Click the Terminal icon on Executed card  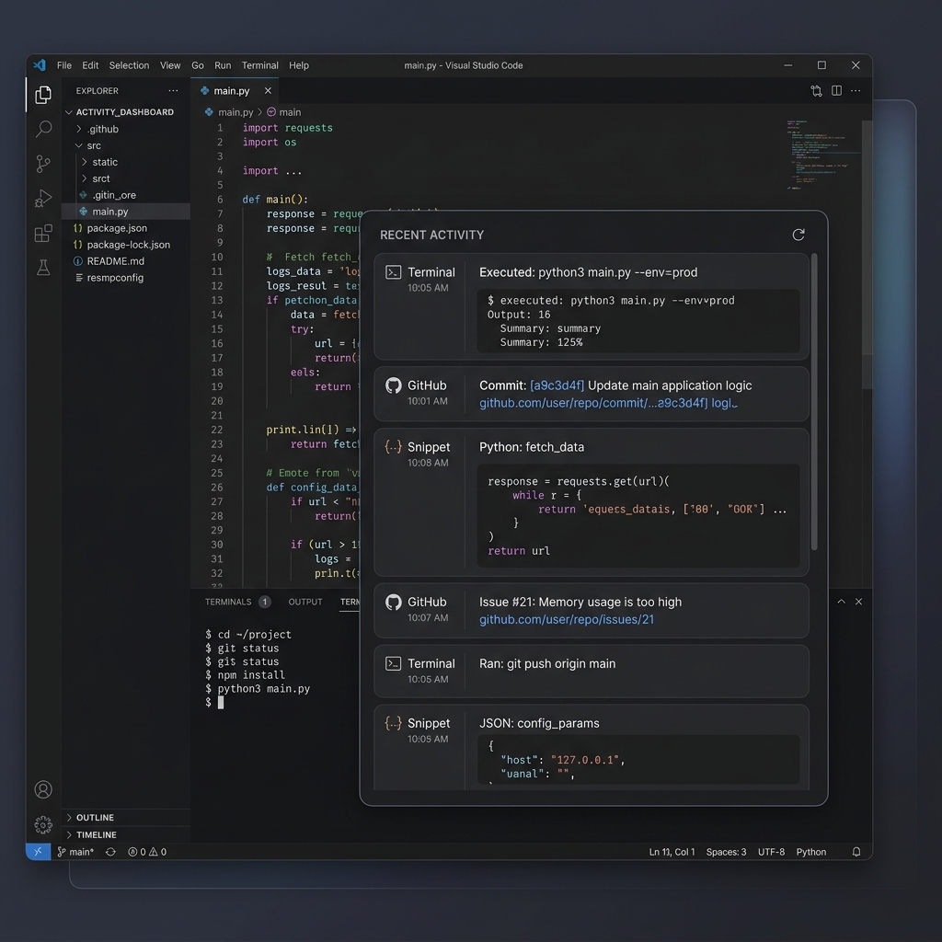393,272
